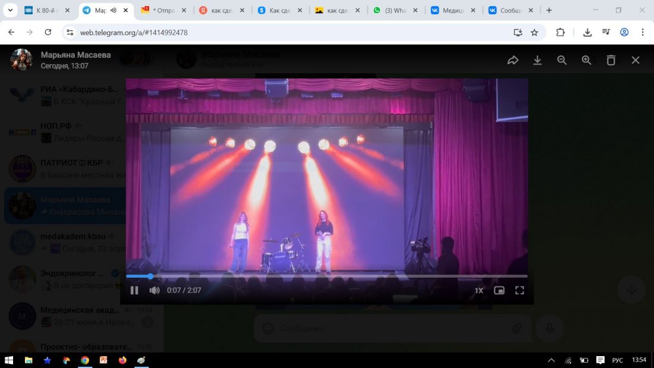The width and height of the screenshot is (654, 368).
Task: Bookmark this page with star icon
Action: point(534,33)
